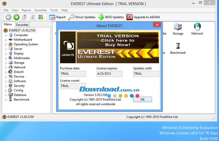The width and height of the screenshot is (219, 141).
Task: Click the Purchase date field
Action: pyautogui.click(x=73, y=74)
